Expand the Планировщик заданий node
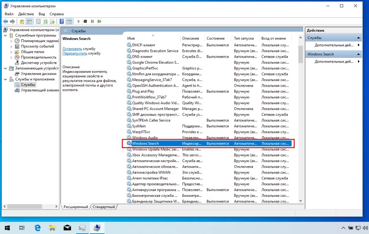Viewport: 369px width, 234px height. pyautogui.click(x=11, y=41)
